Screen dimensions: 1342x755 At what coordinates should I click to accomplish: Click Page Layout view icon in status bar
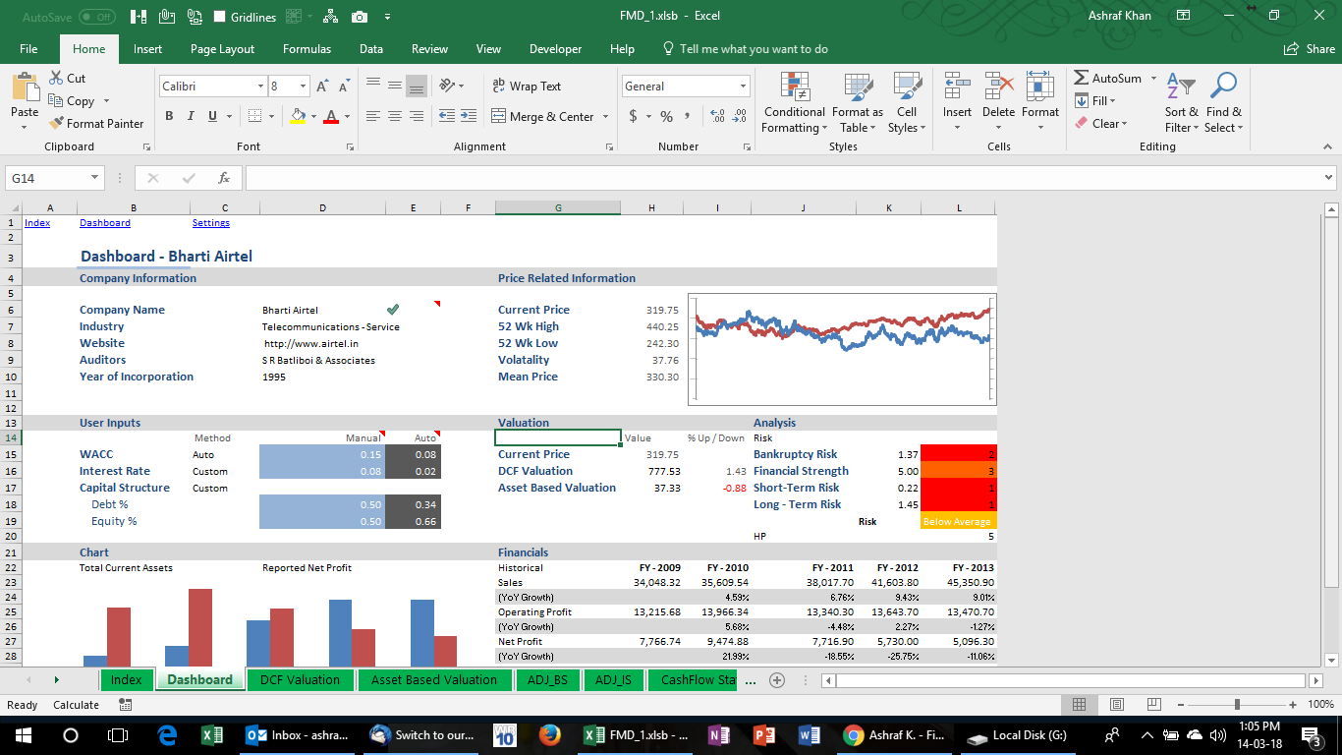point(1116,705)
